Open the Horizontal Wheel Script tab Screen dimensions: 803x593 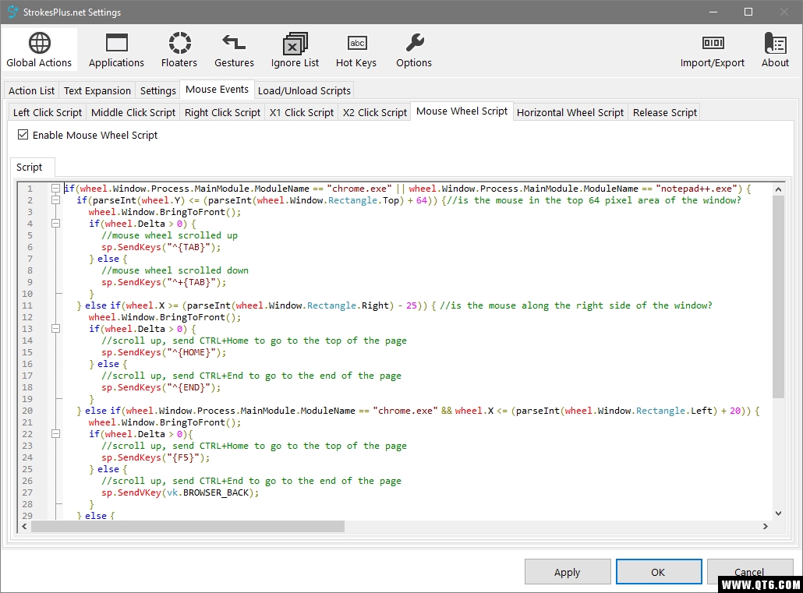pos(570,113)
